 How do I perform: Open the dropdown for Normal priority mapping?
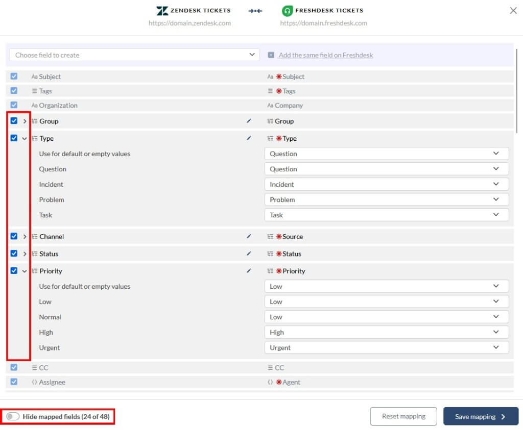(x=387, y=317)
